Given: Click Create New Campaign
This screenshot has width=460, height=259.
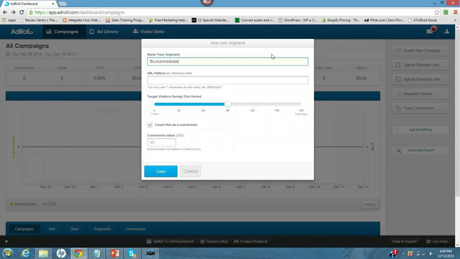Looking at the screenshot, I should pos(421,50).
